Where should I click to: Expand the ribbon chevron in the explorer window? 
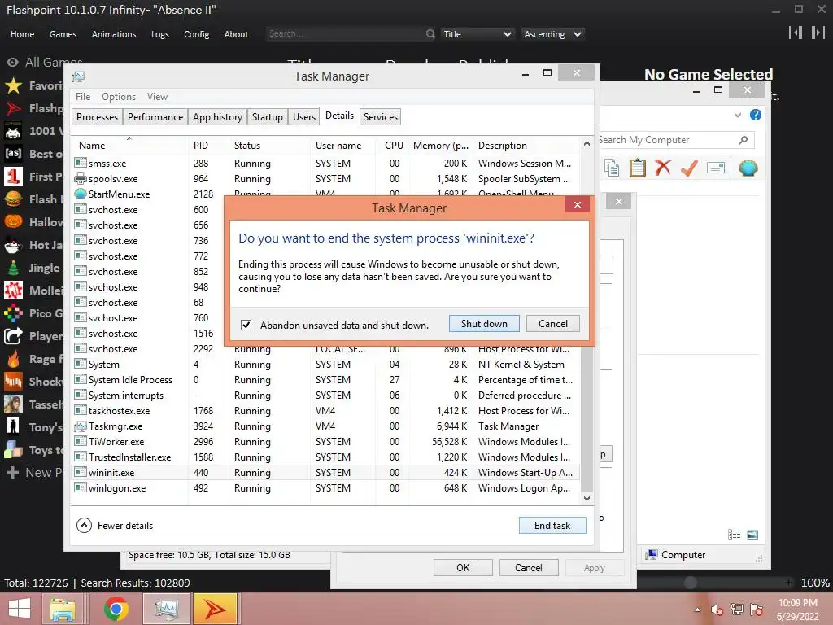pyautogui.click(x=737, y=115)
